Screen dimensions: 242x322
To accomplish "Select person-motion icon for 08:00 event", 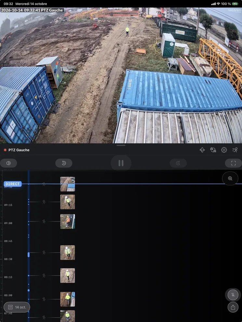I will pos(44,299).
